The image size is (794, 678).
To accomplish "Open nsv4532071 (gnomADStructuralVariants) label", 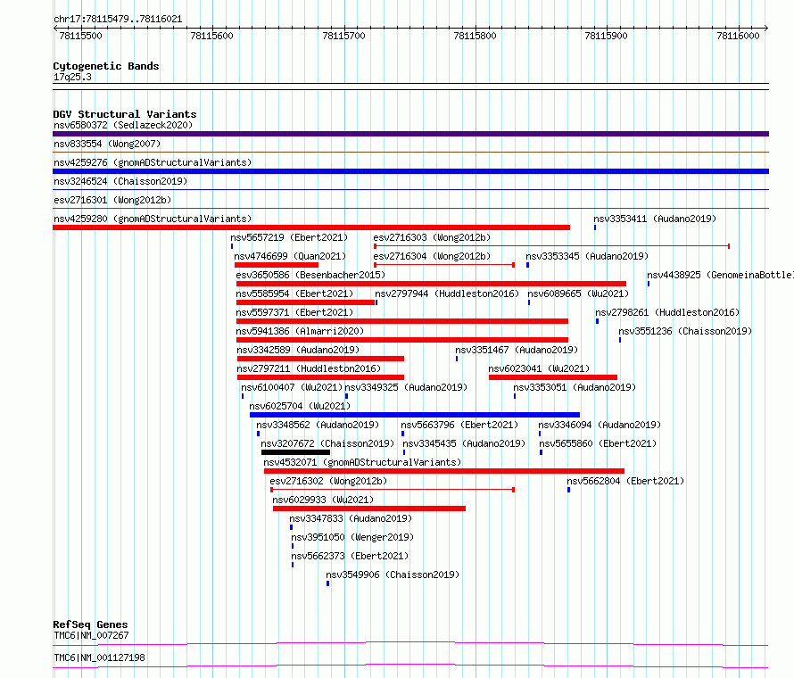I will (x=362, y=462).
